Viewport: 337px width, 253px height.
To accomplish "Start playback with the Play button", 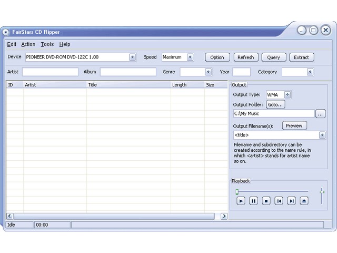I will coord(241,201).
